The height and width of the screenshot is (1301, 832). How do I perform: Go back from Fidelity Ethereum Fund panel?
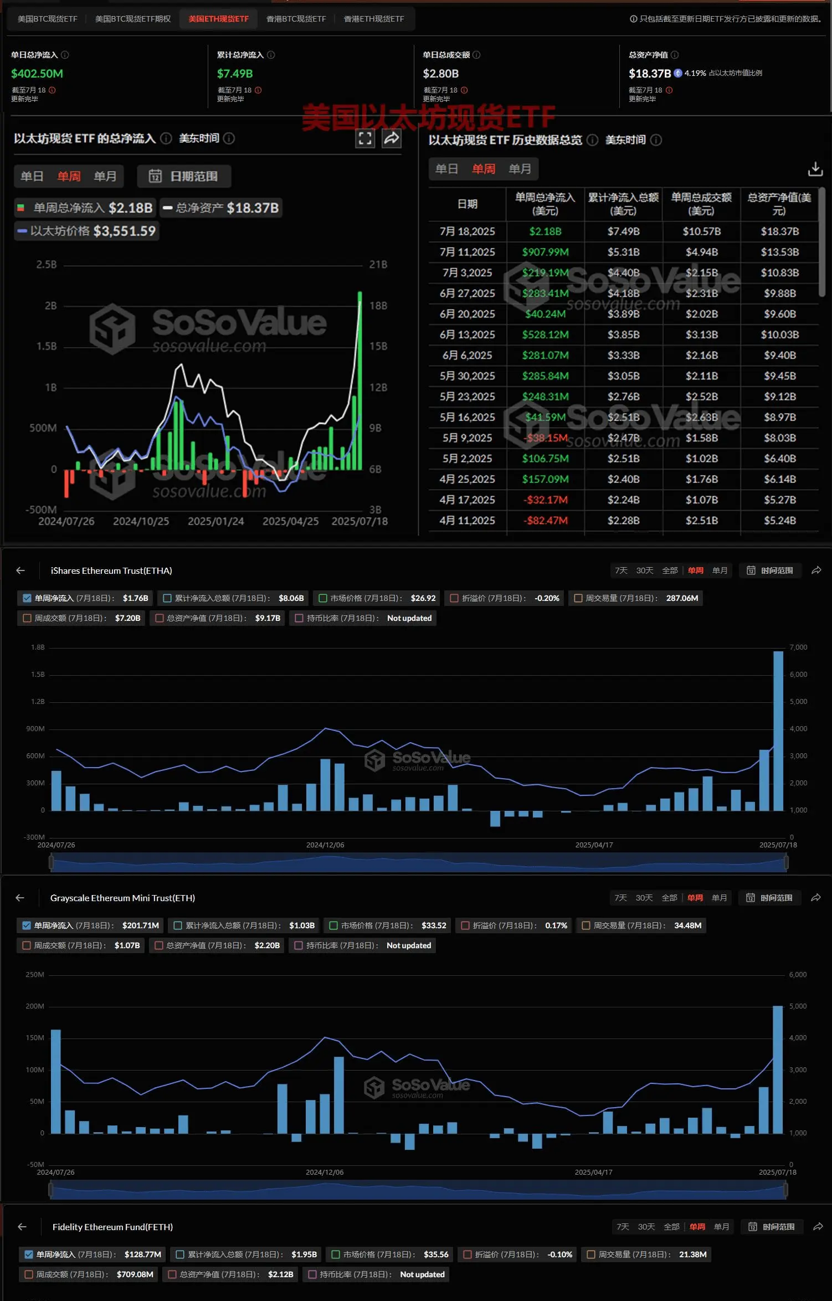coord(22,1227)
